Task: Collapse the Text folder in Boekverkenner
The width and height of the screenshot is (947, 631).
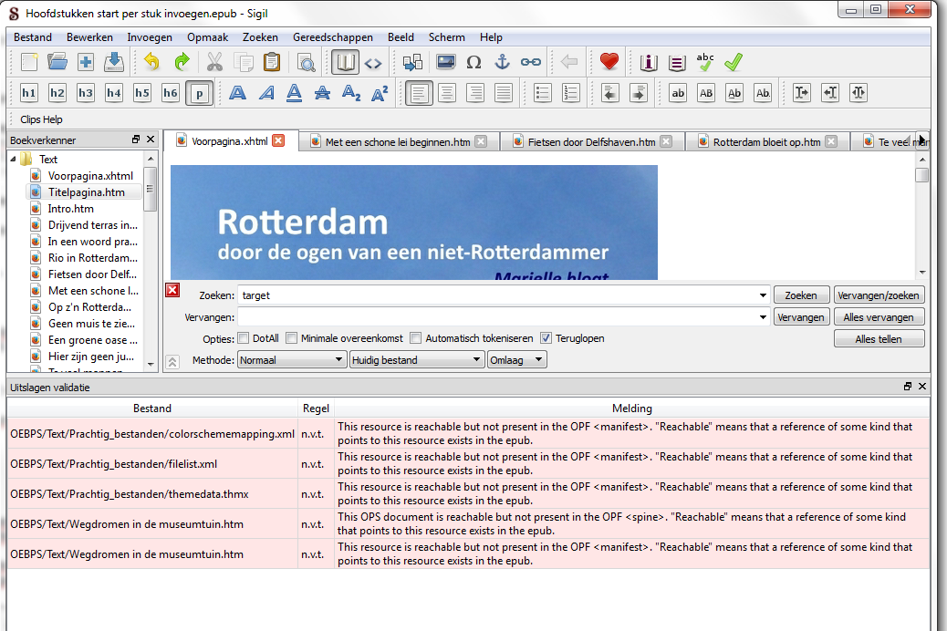Action: [14, 160]
